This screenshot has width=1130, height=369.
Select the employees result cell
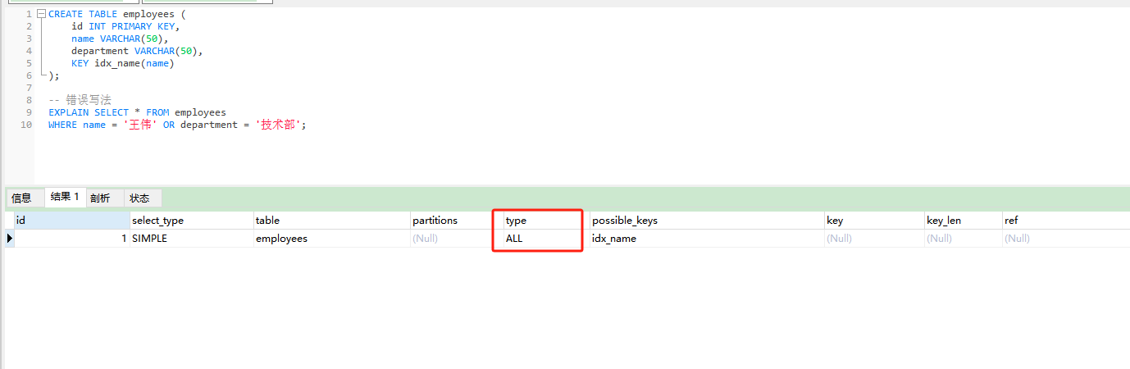pos(331,239)
